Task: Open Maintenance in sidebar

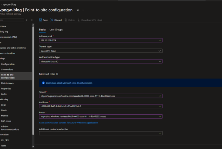Action: point(7,83)
